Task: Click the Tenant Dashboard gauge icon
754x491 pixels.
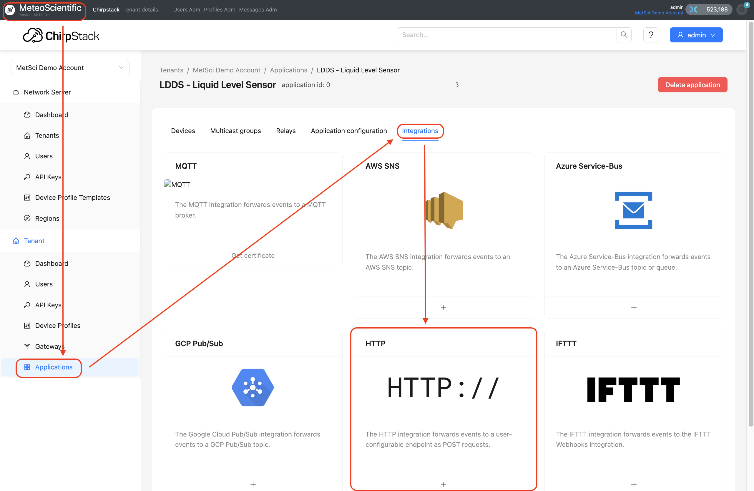Action: click(27, 263)
